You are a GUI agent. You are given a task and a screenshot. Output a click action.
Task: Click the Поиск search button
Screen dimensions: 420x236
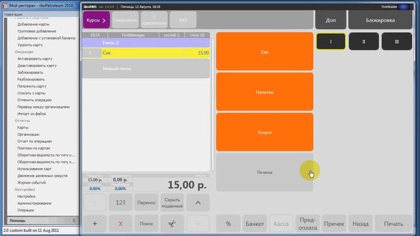(x=146, y=224)
